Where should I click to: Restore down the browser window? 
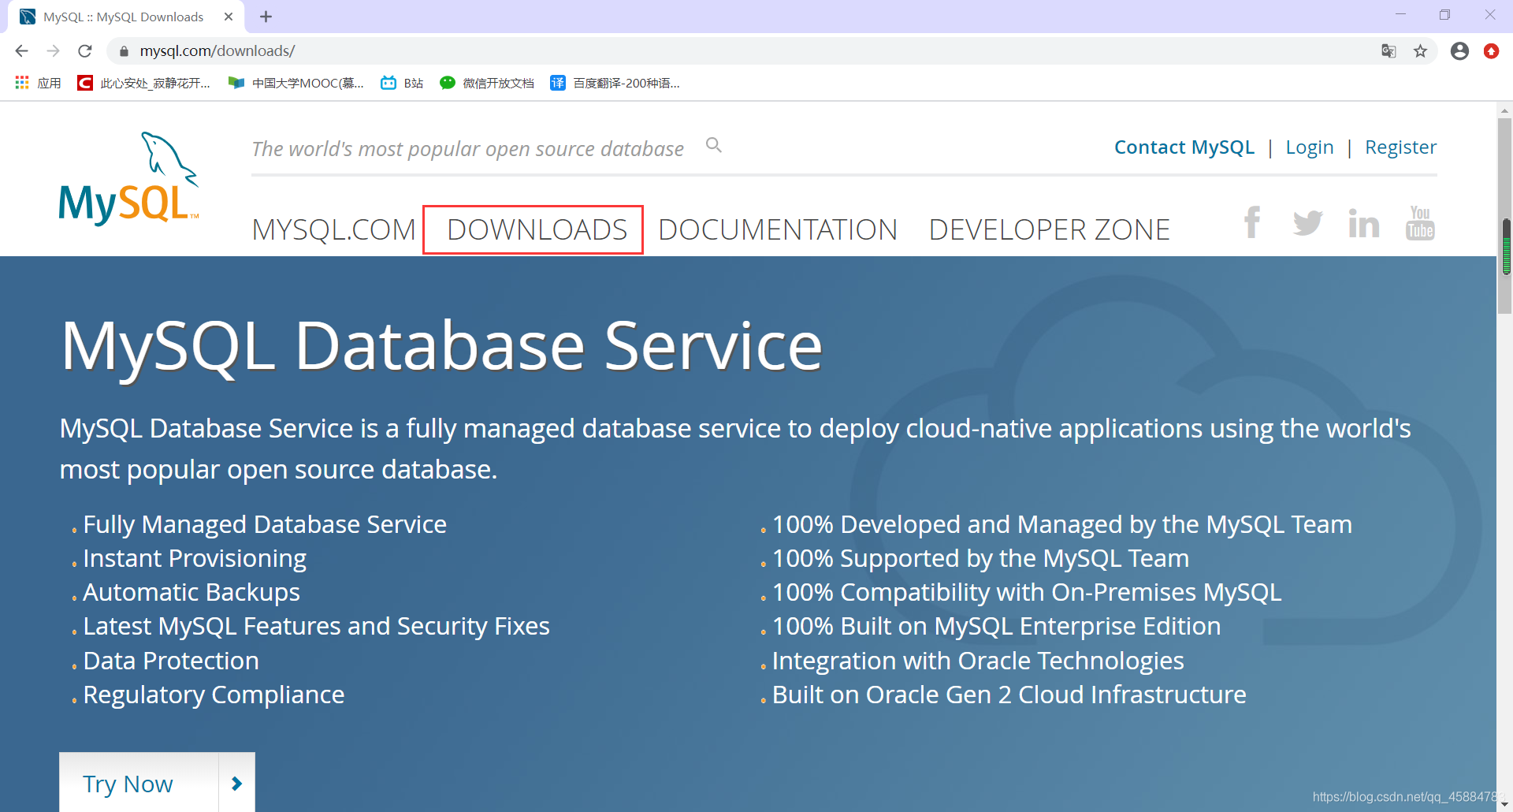click(x=1444, y=14)
